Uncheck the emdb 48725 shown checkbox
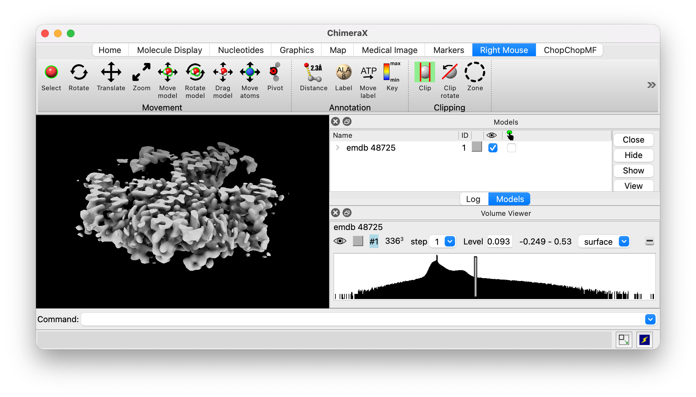Viewport: 696px width, 397px height. [x=493, y=148]
